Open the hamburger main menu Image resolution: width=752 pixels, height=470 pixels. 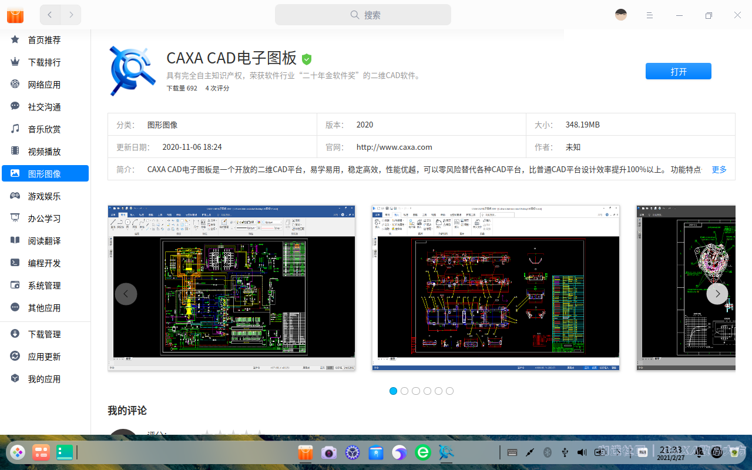(650, 15)
